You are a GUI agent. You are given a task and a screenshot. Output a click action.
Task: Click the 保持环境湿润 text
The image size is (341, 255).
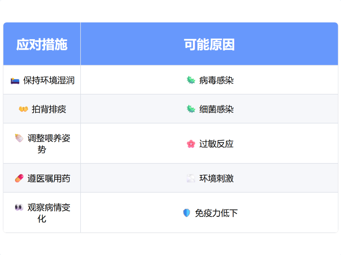point(49,80)
